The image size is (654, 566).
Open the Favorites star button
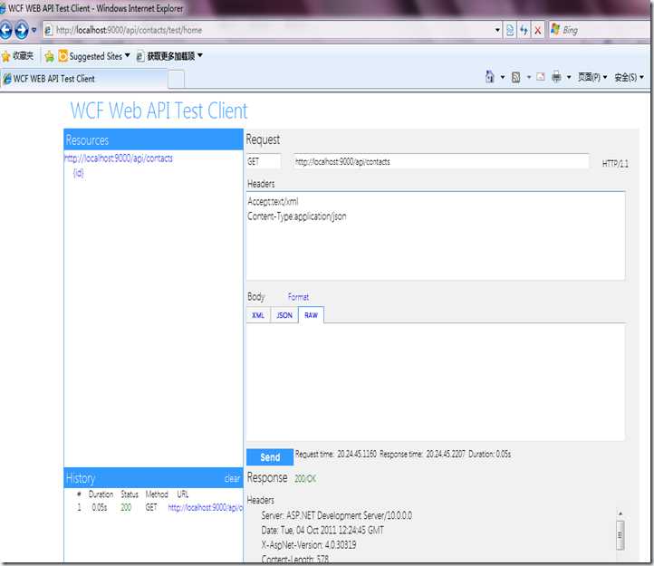17,56
